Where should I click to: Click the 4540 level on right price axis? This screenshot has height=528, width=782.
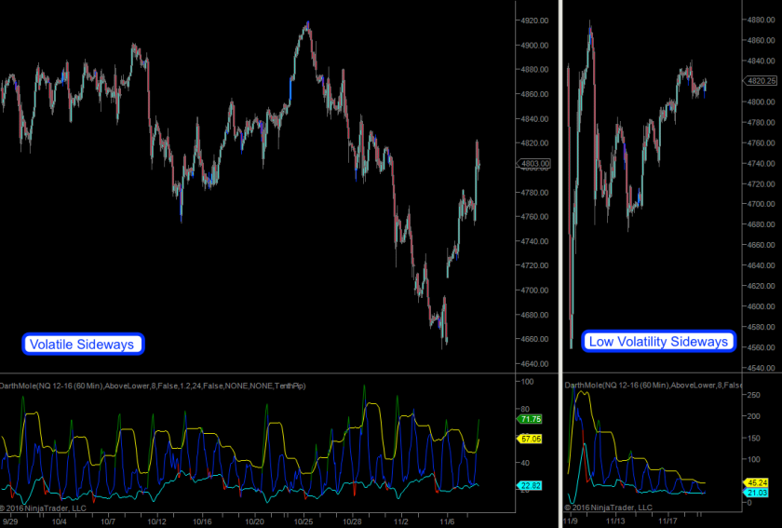[759, 368]
